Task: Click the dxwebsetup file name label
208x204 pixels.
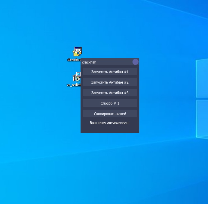Action: click(74, 60)
